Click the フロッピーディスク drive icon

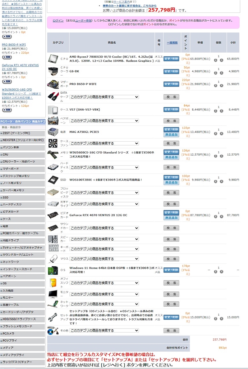click(53, 192)
